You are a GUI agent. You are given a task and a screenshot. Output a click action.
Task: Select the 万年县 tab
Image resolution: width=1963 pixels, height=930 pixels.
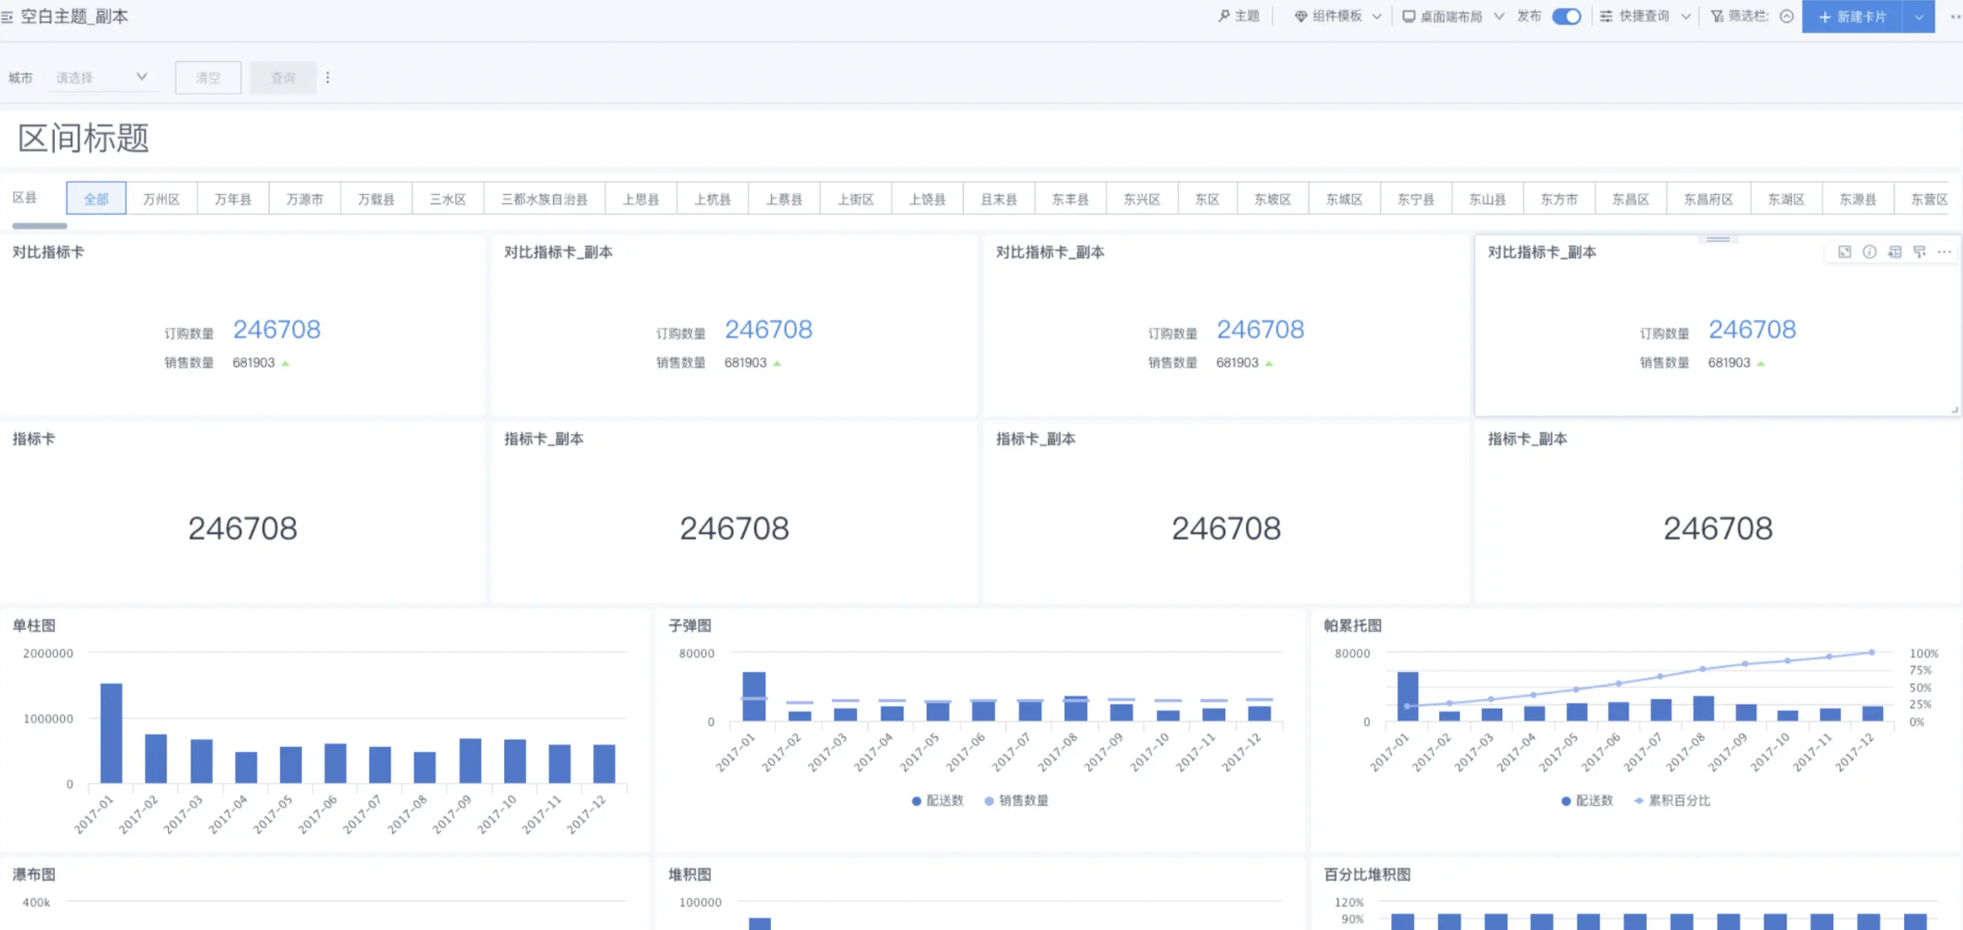tap(233, 199)
